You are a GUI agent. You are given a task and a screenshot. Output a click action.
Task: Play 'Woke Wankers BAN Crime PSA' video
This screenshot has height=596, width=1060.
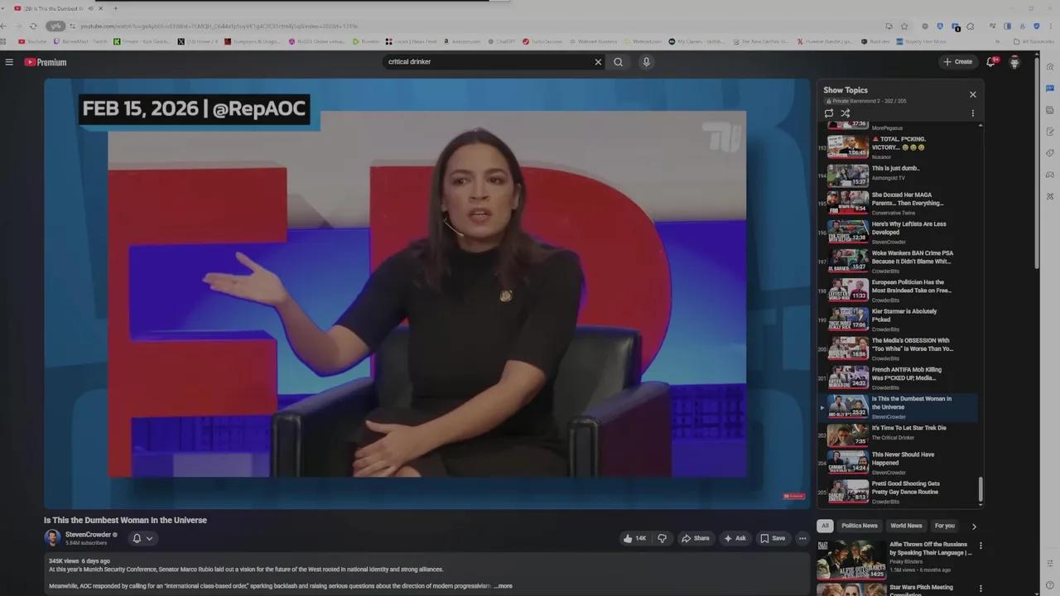[x=899, y=262]
